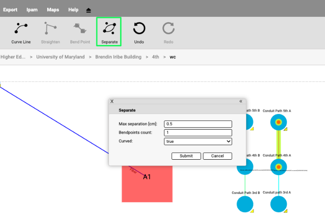
Task: Click the eject icon in menu bar
Action: pos(88,10)
